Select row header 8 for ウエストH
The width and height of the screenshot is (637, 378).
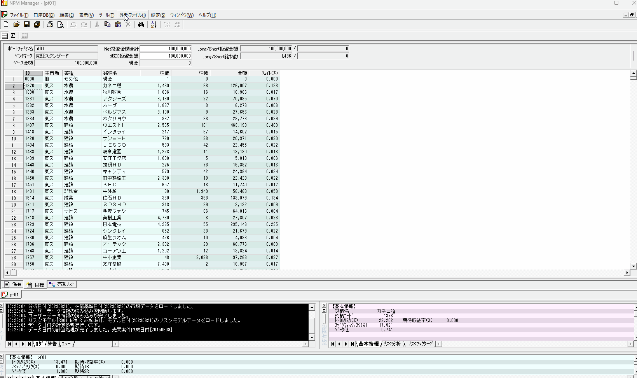pyautogui.click(x=14, y=126)
